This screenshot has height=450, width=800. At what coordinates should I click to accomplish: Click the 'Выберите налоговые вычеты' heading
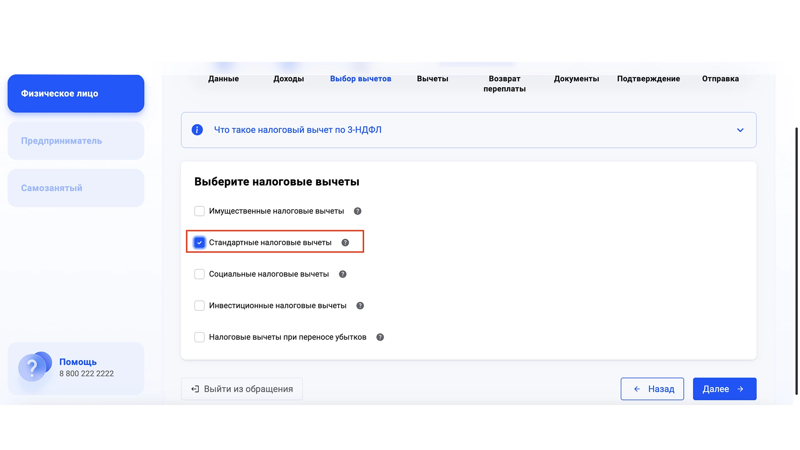[277, 182]
